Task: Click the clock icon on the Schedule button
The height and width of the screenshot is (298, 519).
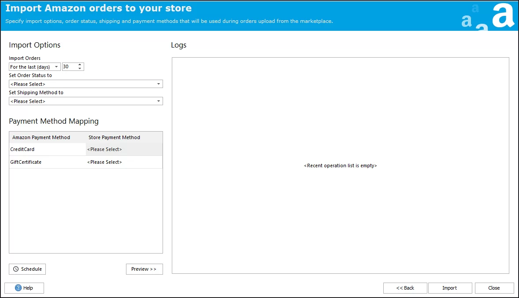Action: click(x=16, y=269)
